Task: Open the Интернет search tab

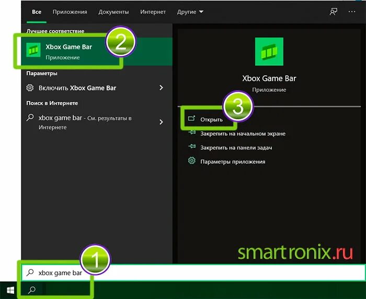Action: (x=153, y=12)
